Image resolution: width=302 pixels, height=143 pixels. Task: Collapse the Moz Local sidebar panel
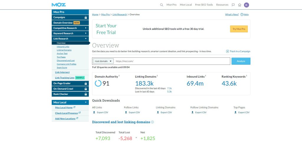pos(86,102)
